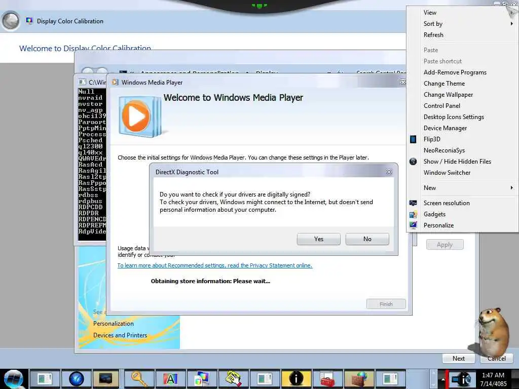
Task: Show hidden system tray icons arrow
Action: [x=443, y=379]
